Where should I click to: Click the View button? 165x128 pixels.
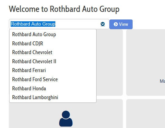pyautogui.click(x=121, y=24)
